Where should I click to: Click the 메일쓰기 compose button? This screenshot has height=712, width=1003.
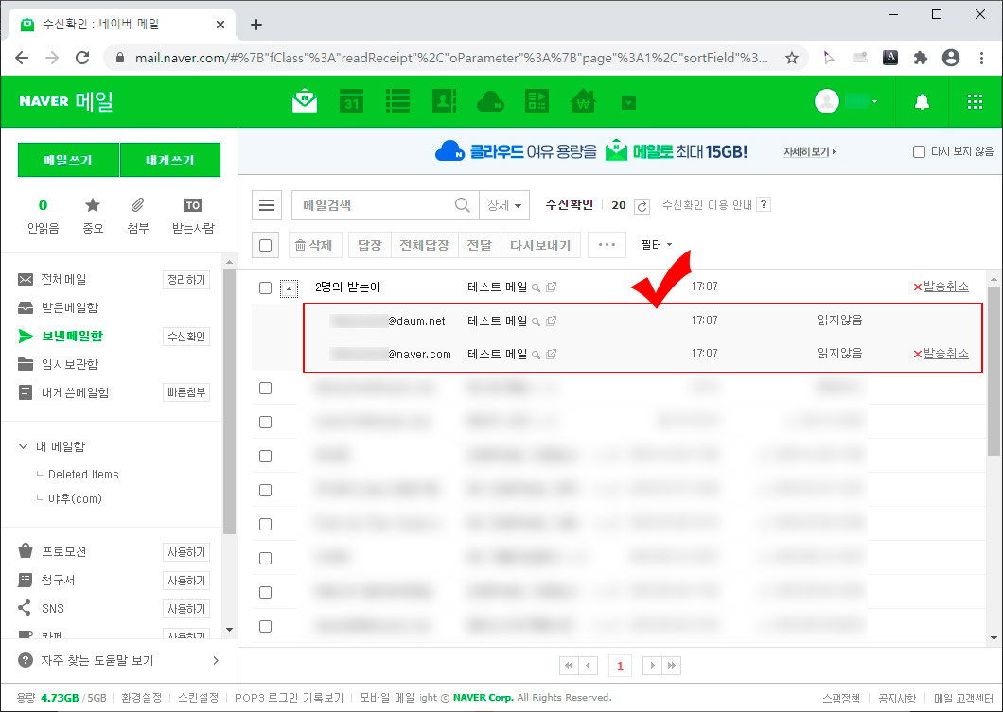point(67,159)
